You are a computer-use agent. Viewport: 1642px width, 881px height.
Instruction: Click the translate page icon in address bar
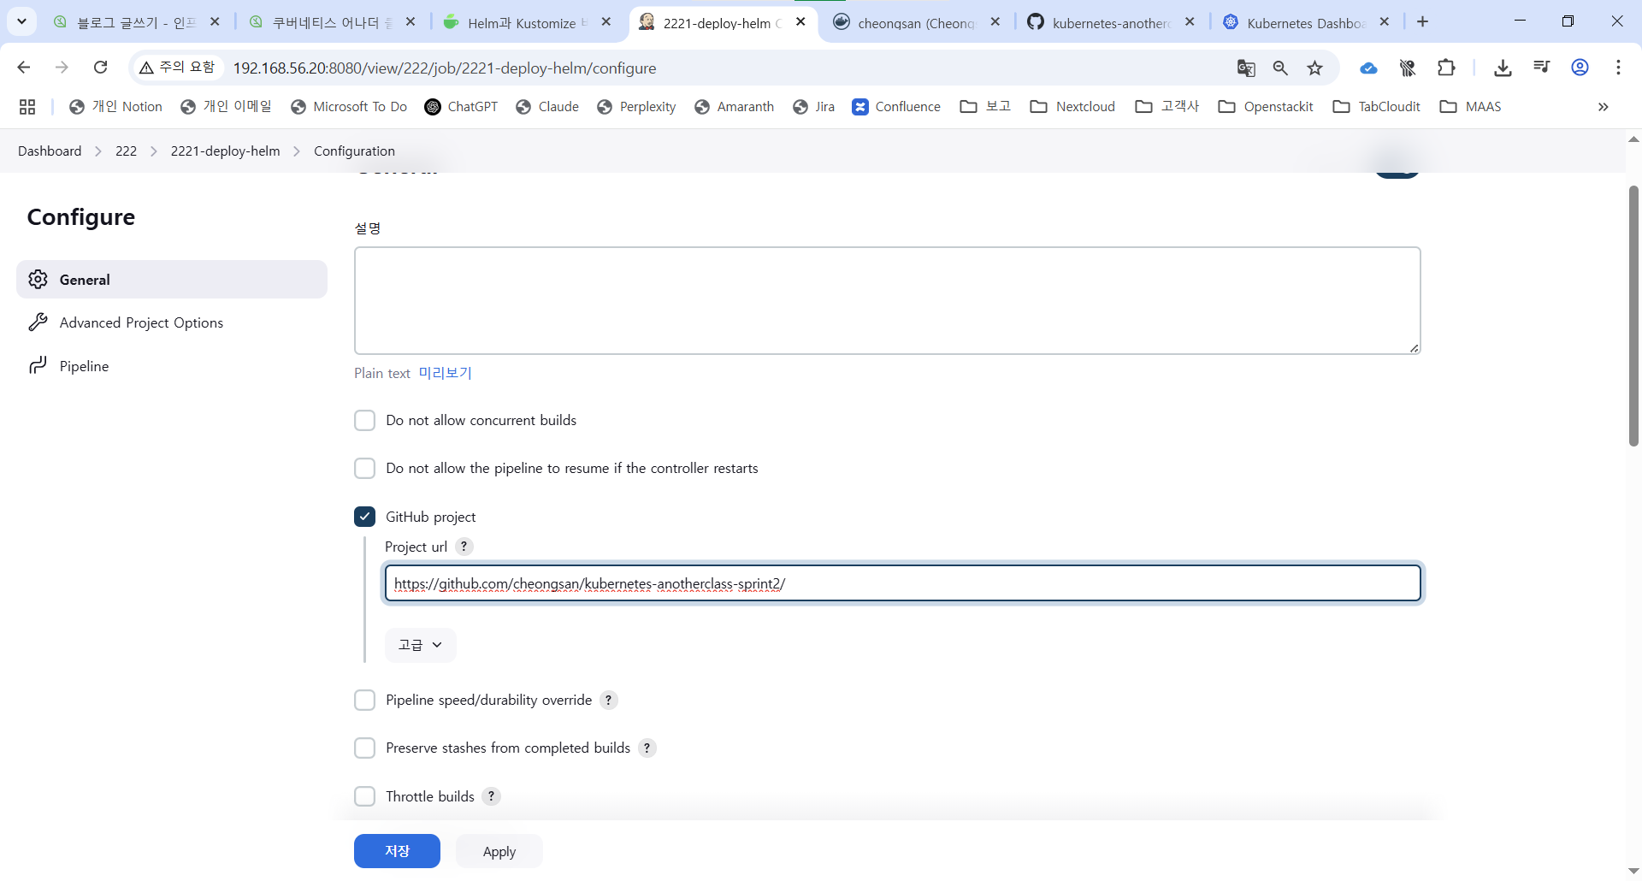pyautogui.click(x=1246, y=68)
